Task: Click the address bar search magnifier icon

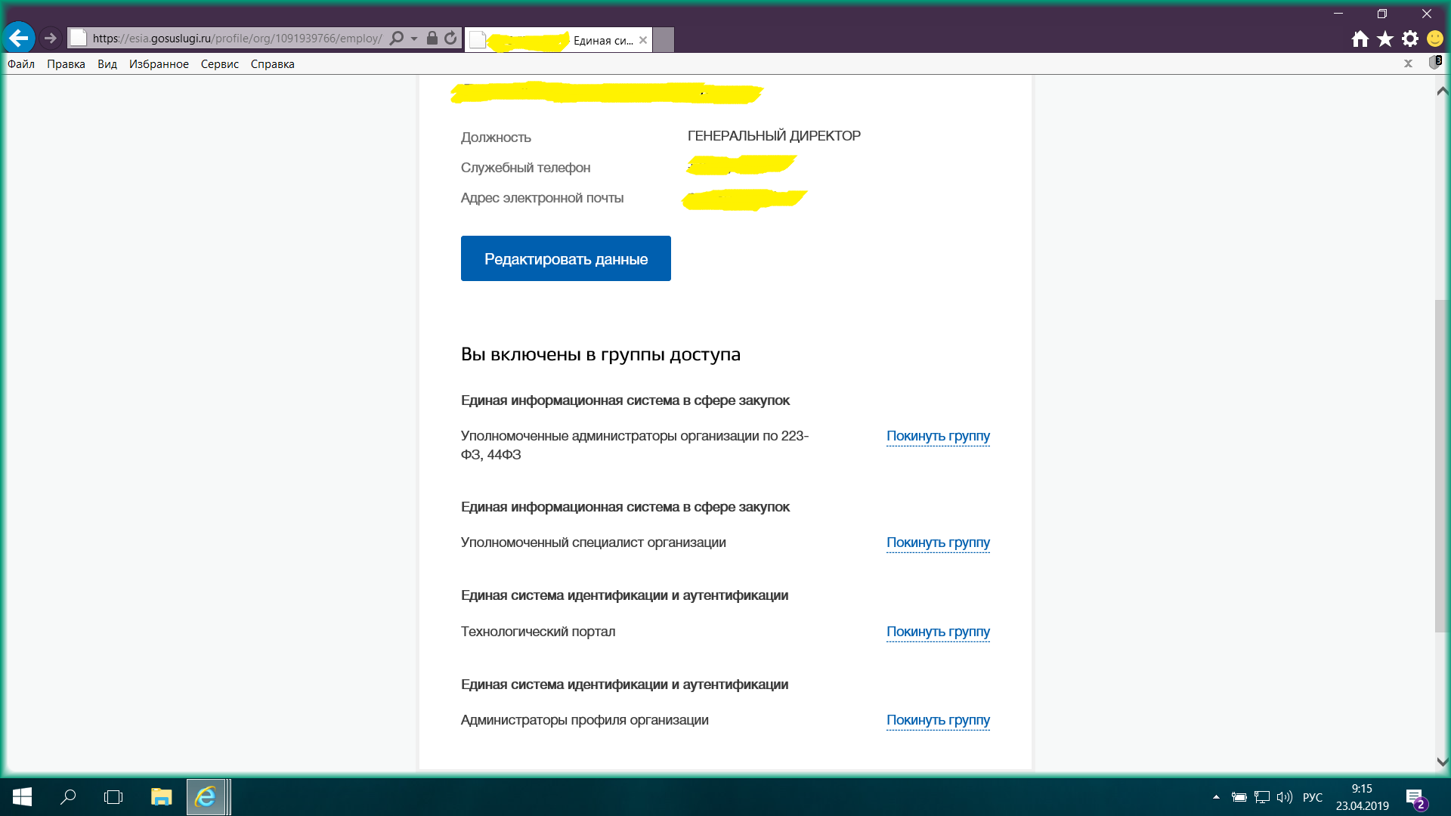Action: [x=396, y=38]
